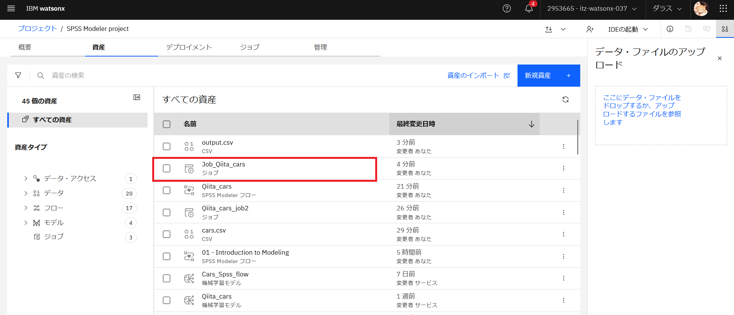Open overflow menu for 01 - Introduction to Modeling

563,256
